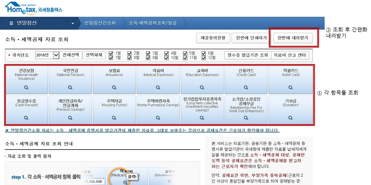Click the step 1 guide illustration

(x=102, y=173)
